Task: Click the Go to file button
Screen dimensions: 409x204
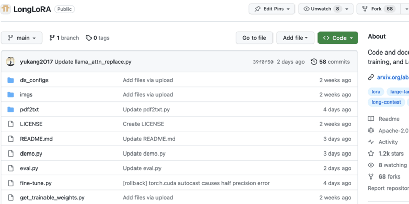Action: (254, 38)
